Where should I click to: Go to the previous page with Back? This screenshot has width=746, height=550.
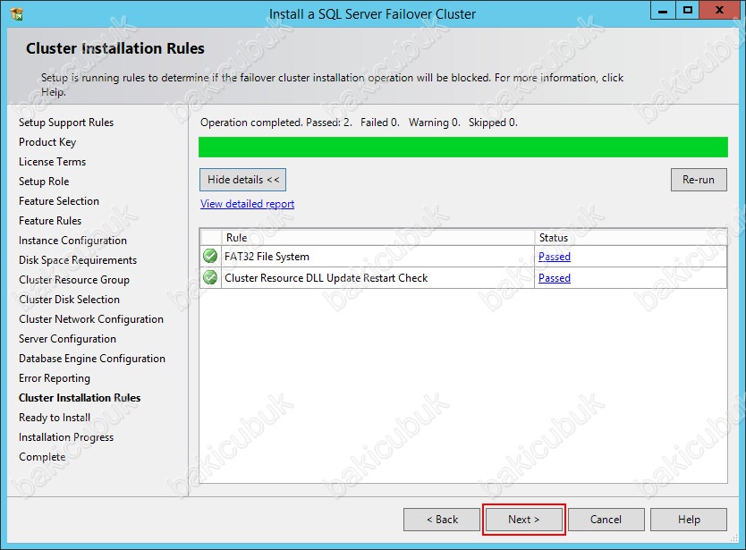click(442, 519)
